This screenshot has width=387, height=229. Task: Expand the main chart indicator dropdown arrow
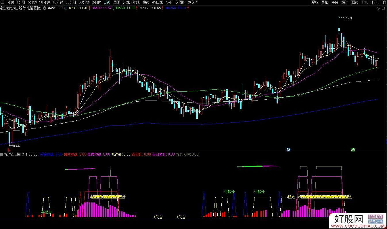pos(44,8)
